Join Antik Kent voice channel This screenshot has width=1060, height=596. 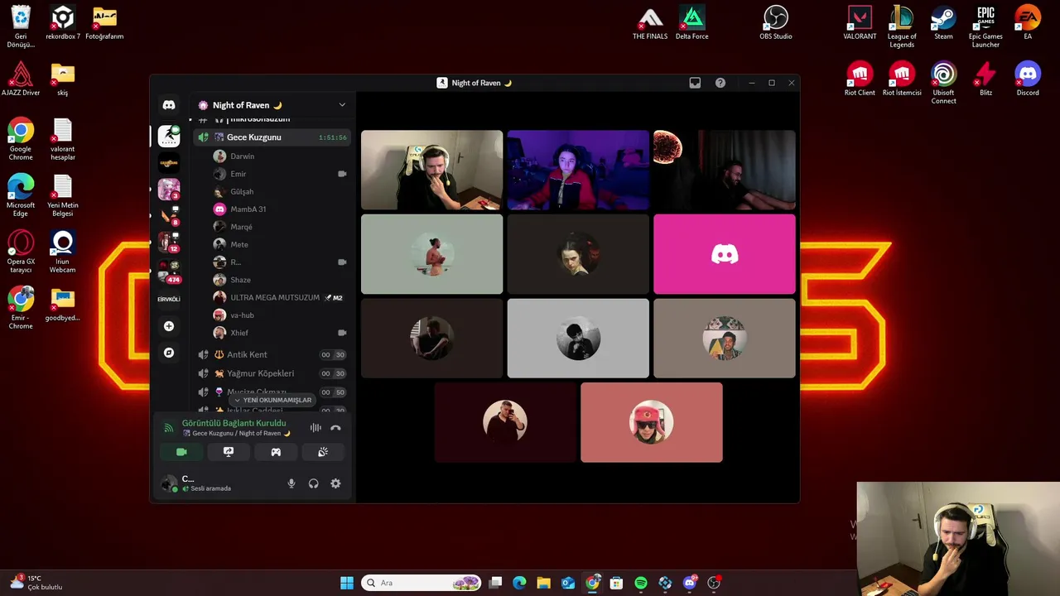[272, 354]
